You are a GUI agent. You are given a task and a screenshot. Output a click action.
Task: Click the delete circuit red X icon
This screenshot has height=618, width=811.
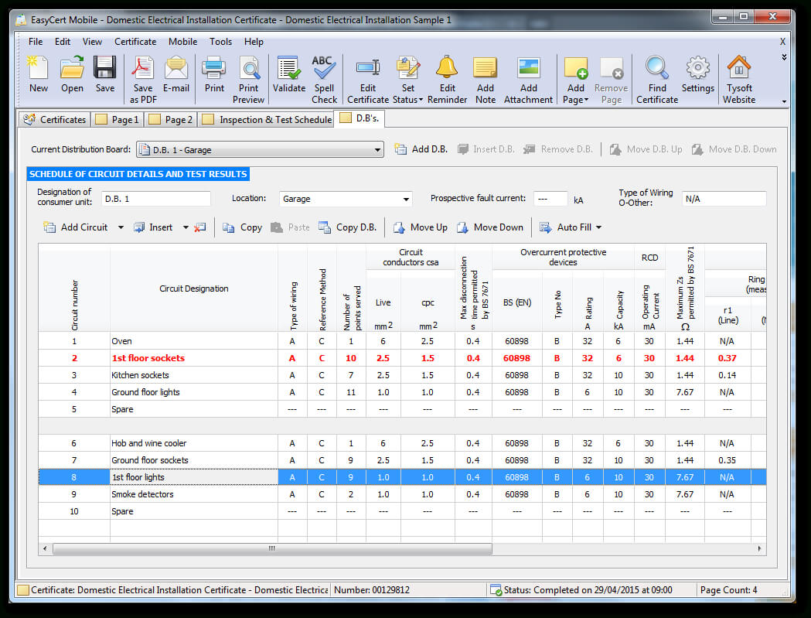[200, 227]
